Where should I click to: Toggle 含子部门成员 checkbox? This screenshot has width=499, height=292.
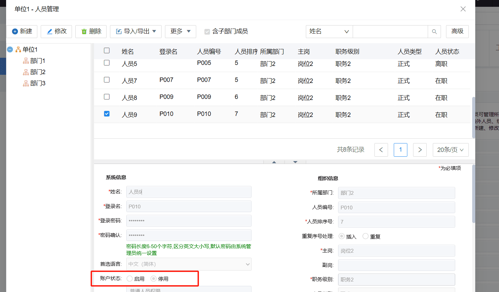207,32
